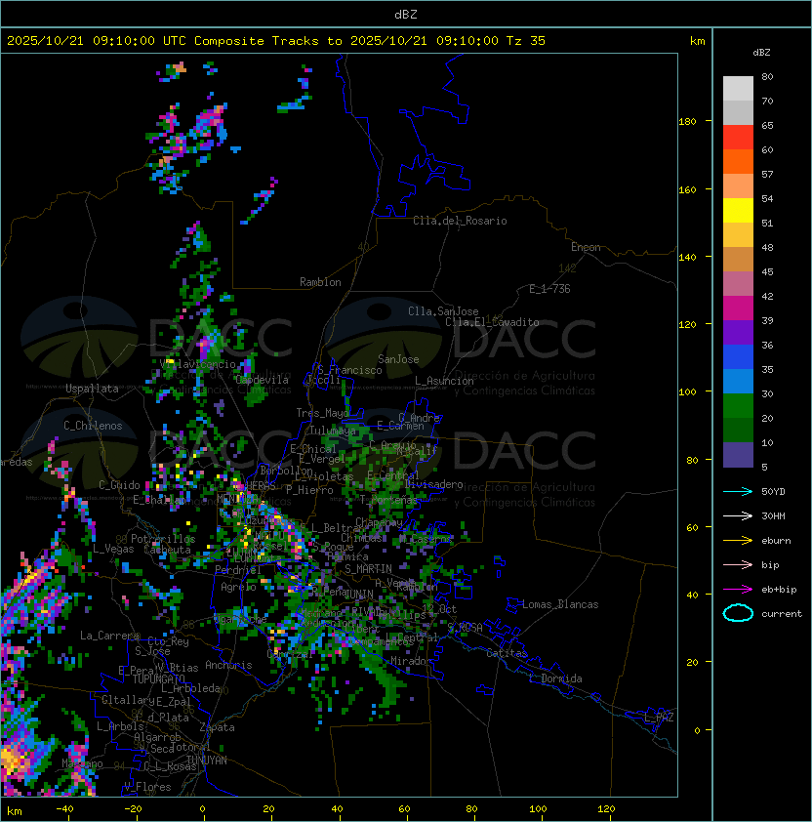Image resolution: width=812 pixels, height=822 pixels.
Task: Click the cyan 'current' ellipse legend icon
Action: [738, 613]
